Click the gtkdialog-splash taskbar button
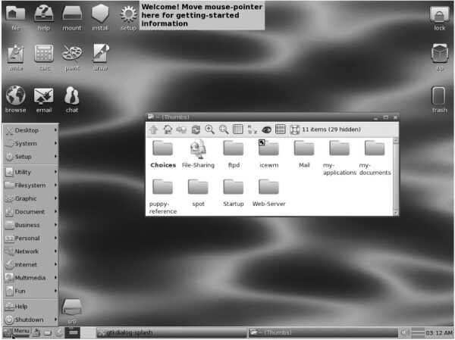Viewport: 455px width, 340px height. click(x=171, y=332)
